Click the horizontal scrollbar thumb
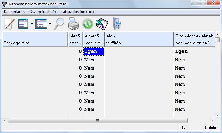The height and width of the screenshot is (133, 222). click(x=98, y=121)
